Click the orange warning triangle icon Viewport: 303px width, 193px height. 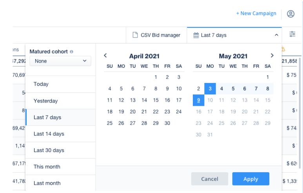point(283,49)
